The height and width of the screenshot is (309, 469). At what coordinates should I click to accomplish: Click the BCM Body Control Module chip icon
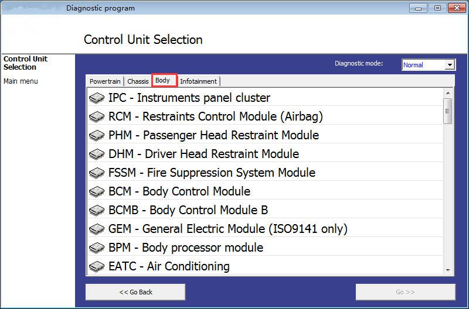[97, 192]
